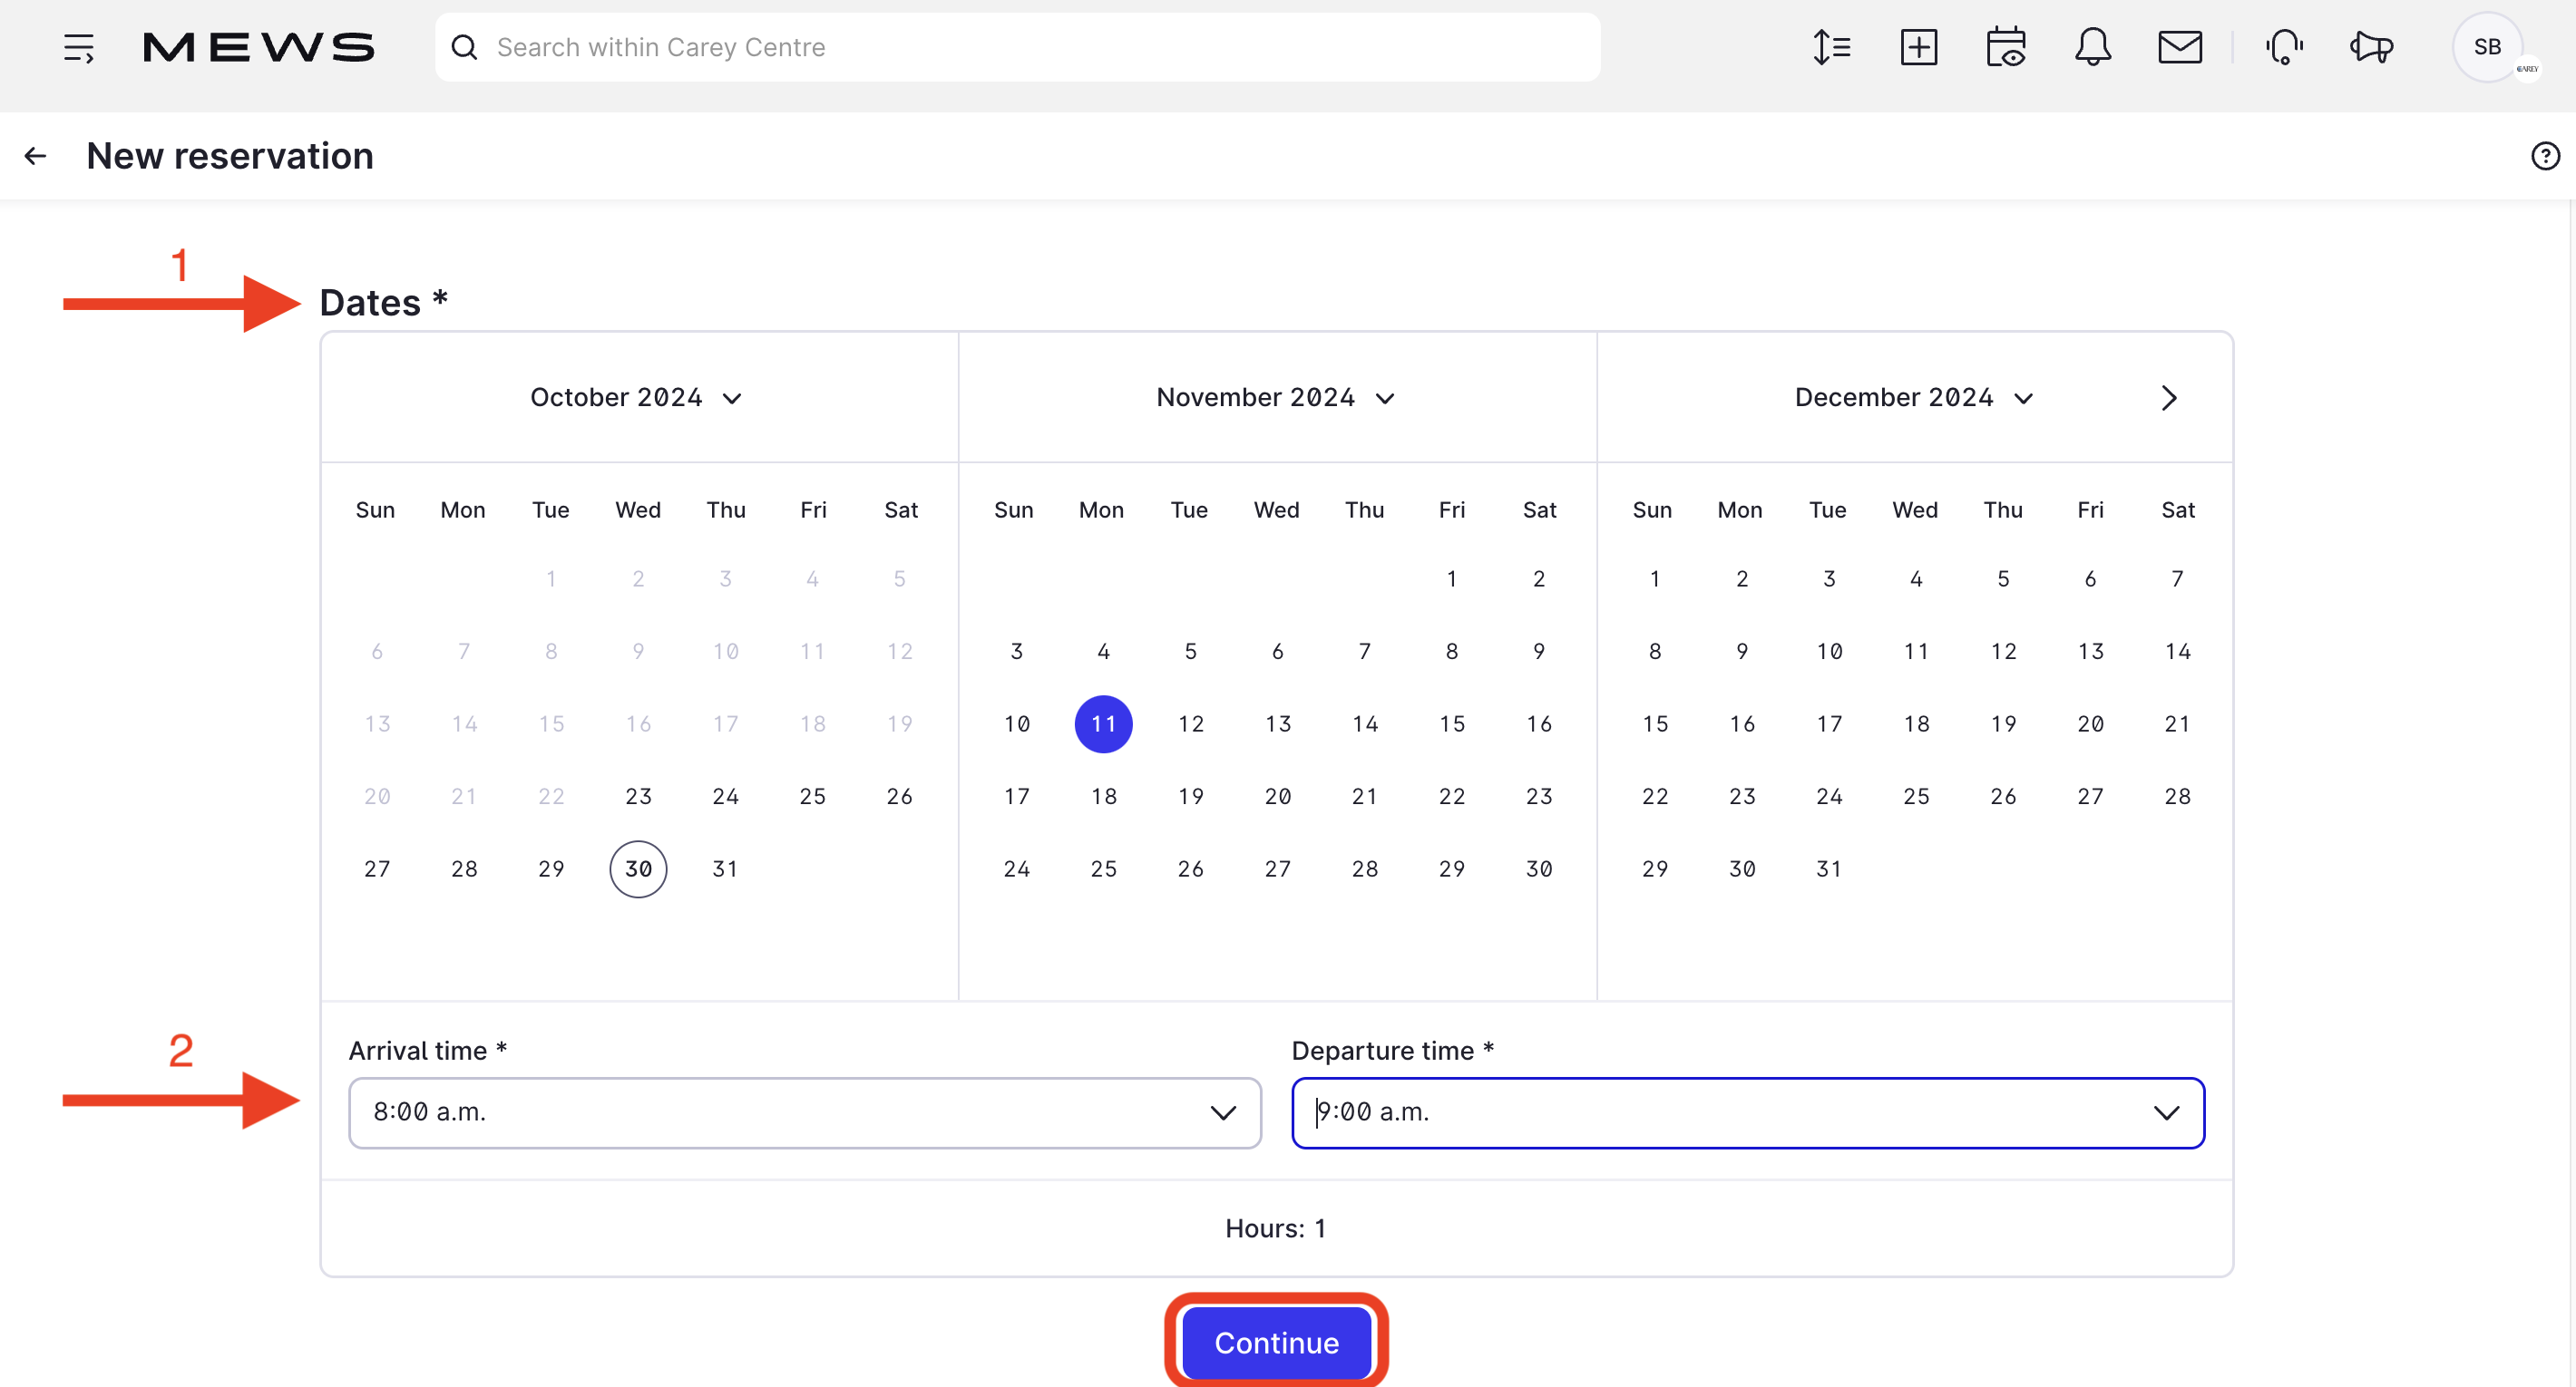
Task: Open the Arrival time dropdown
Action: [804, 1112]
